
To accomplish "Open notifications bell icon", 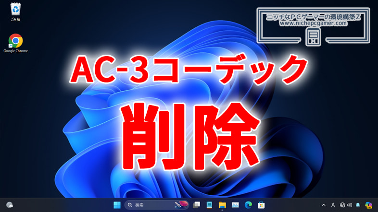I will [358, 205].
